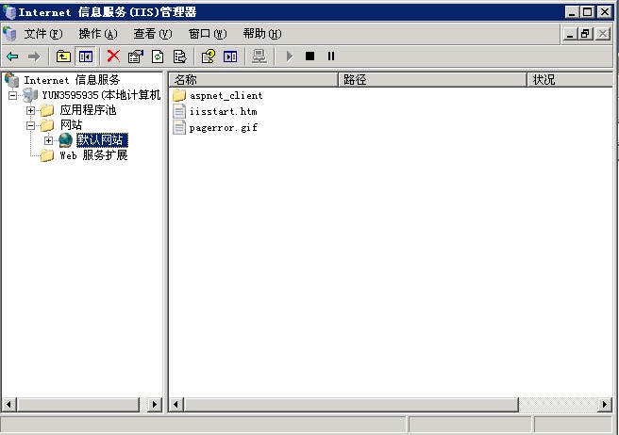
Task: Expand the 默认网站 node
Action: (48, 140)
